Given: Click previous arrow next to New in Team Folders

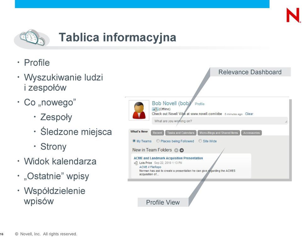Looking at the screenshot, I should [x=176, y=150].
